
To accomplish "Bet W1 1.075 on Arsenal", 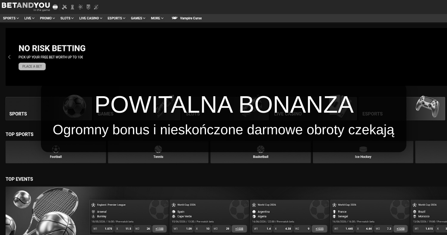I will pos(103,229).
